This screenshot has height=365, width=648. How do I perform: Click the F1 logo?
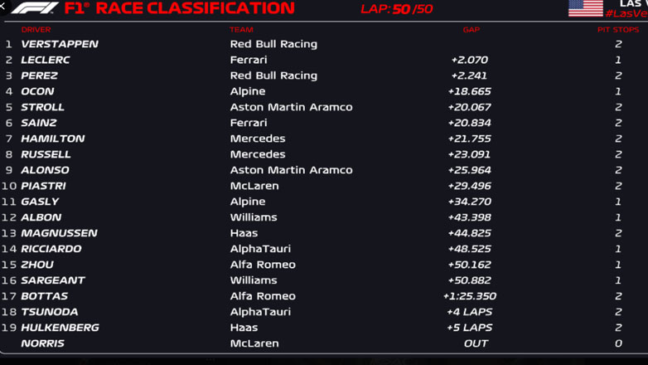(35, 8)
